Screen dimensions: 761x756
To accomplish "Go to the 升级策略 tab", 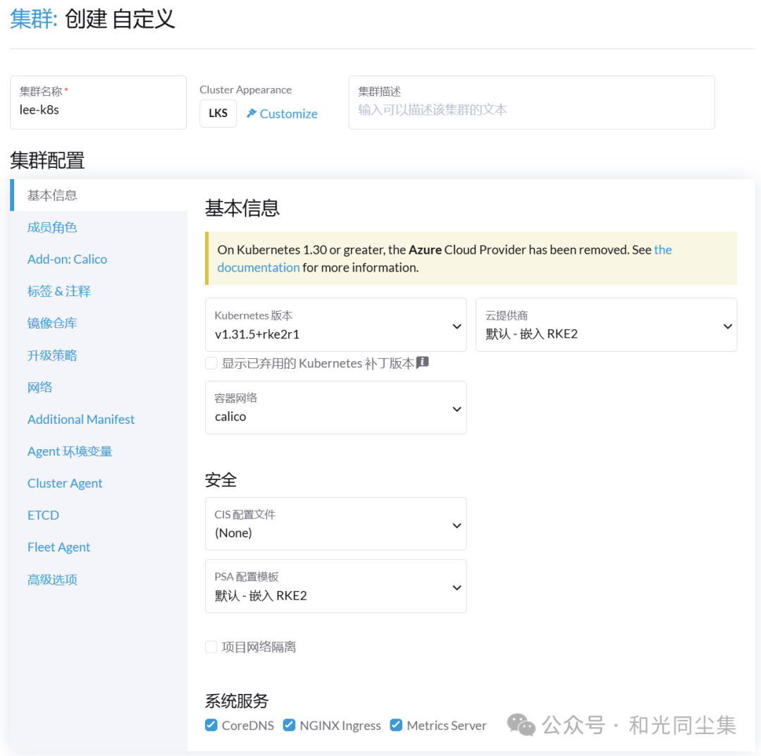I will (x=99, y=355).
